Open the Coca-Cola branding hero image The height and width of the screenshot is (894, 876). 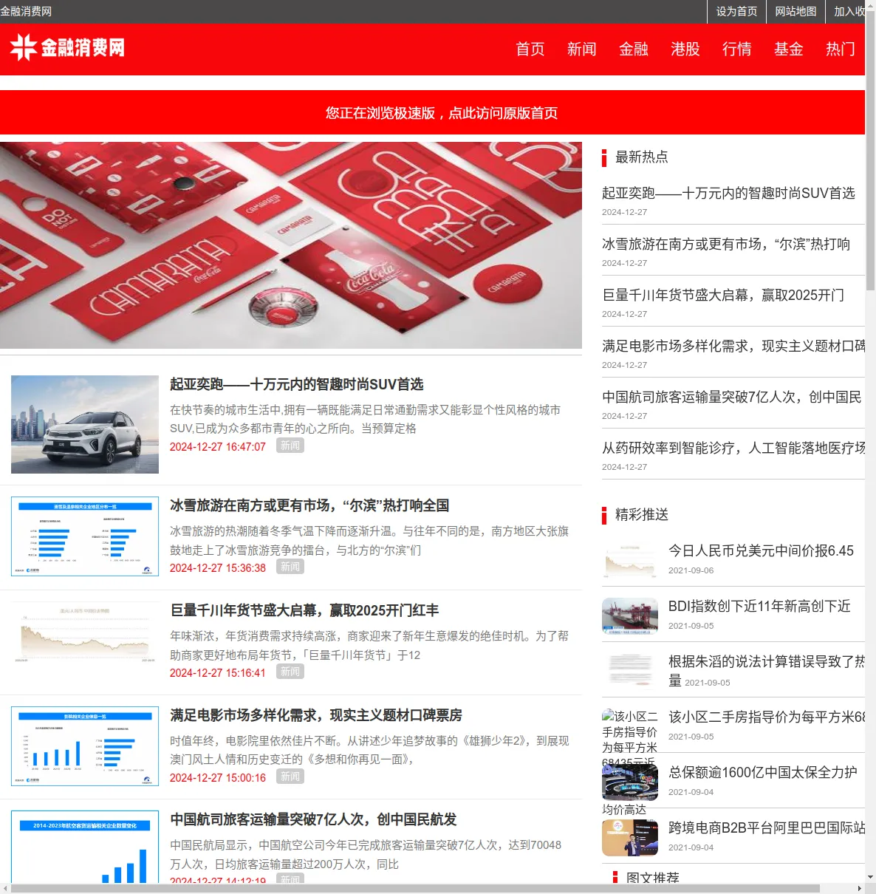291,245
